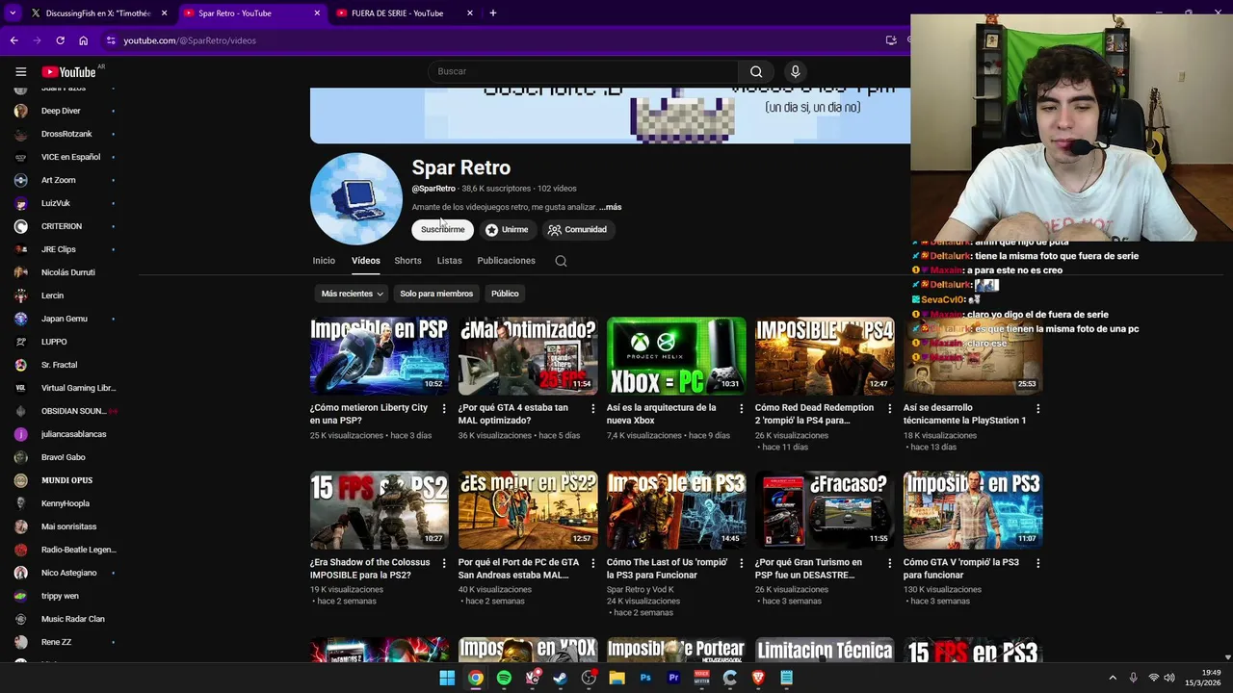Show hidden tray icons chevron

(x=1113, y=678)
